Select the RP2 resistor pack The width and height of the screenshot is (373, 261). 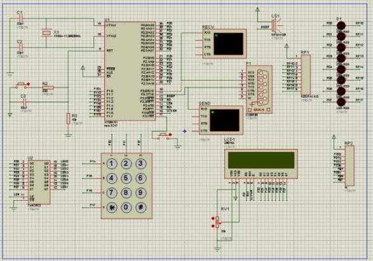(x=349, y=166)
